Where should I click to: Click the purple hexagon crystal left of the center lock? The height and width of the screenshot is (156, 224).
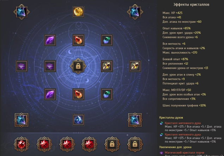pyautogui.click(x=50, y=66)
